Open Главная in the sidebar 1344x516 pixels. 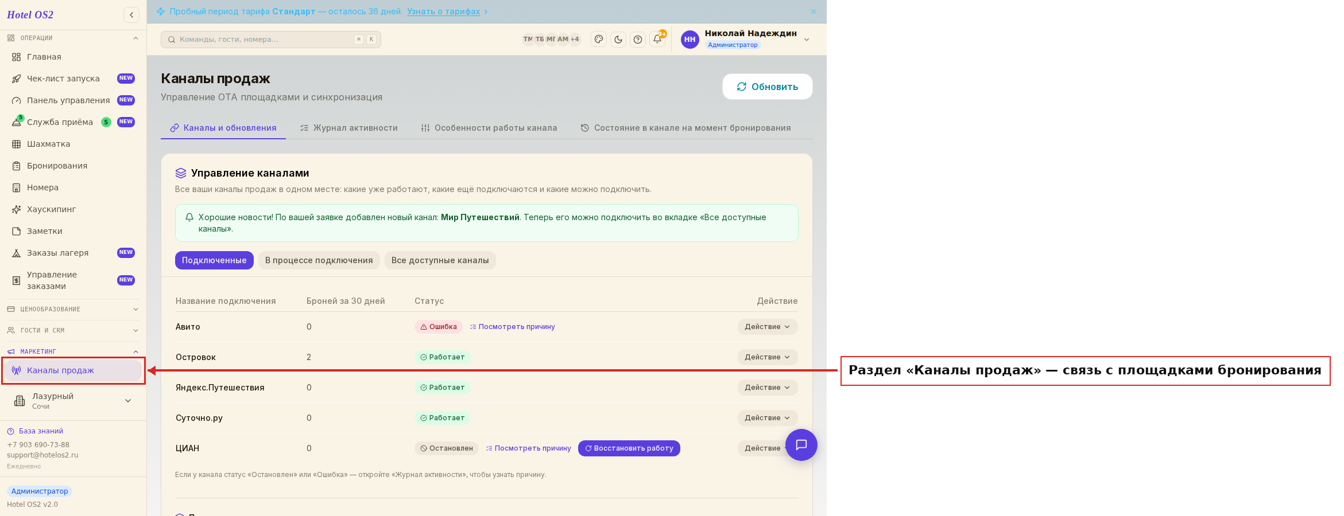tap(73, 57)
